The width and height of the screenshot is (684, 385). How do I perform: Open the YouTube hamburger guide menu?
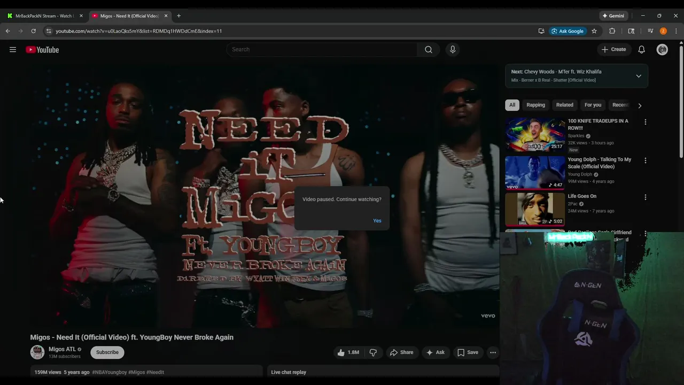pos(13,50)
